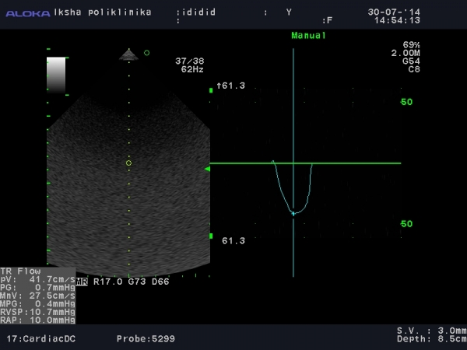467x350 pixels.
Task: Click the pV 41.7cm/s result row
Action: pyautogui.click(x=37, y=278)
